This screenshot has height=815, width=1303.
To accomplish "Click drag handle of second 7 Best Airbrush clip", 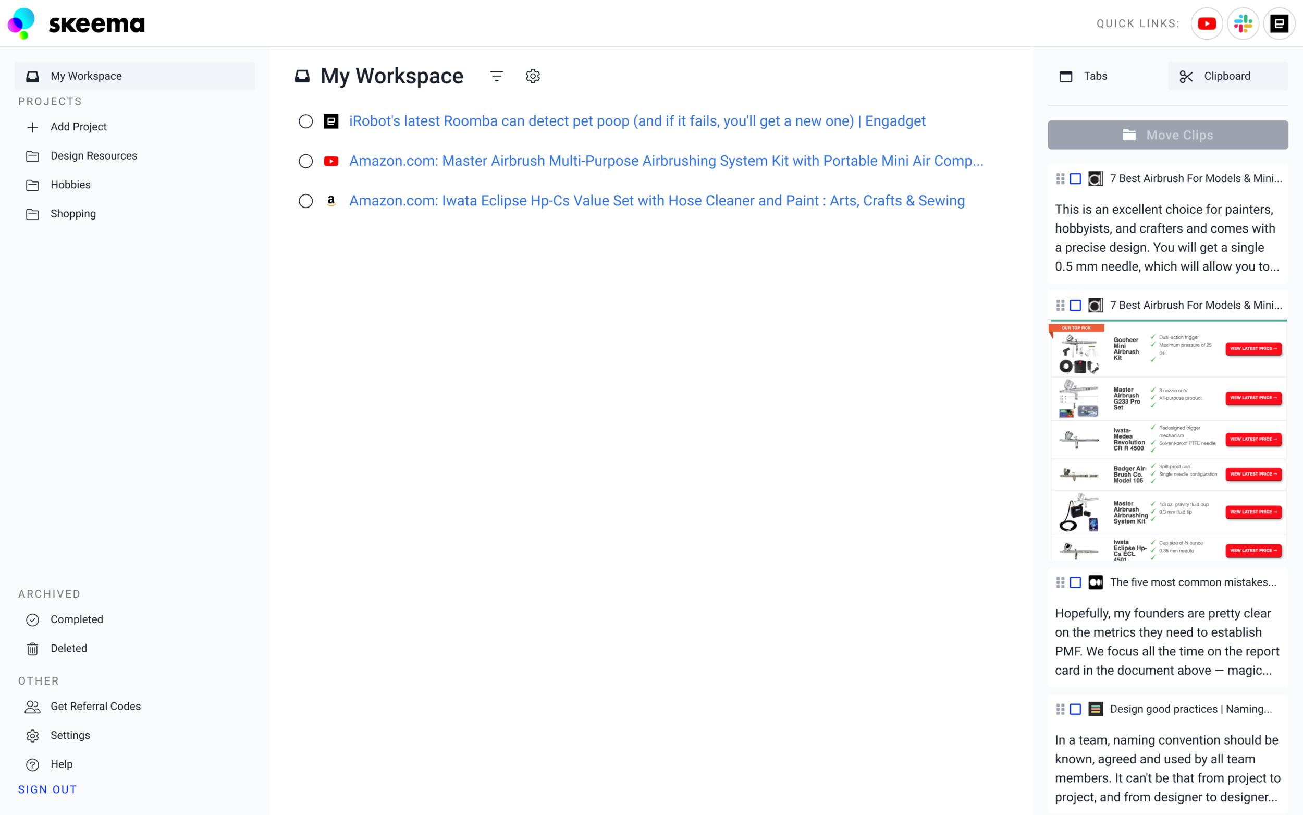I will (x=1060, y=305).
